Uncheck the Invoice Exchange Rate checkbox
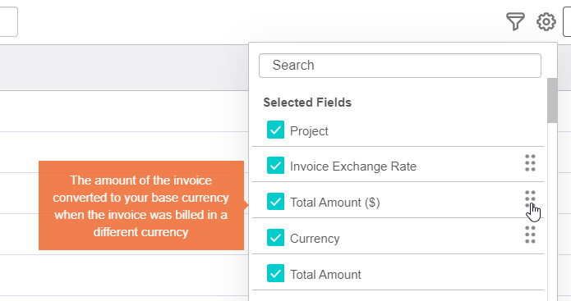This screenshot has width=571, height=301. point(276,166)
